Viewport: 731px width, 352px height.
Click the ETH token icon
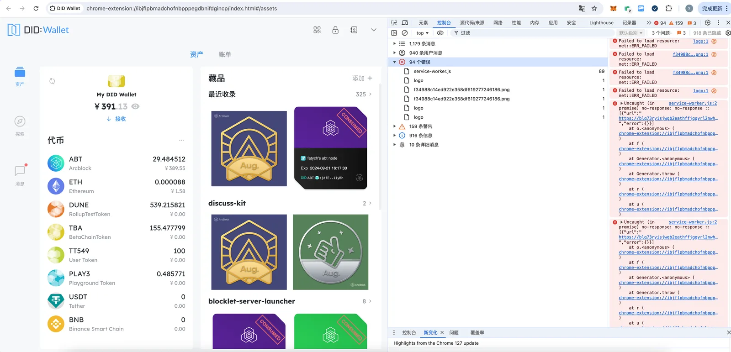tap(56, 186)
